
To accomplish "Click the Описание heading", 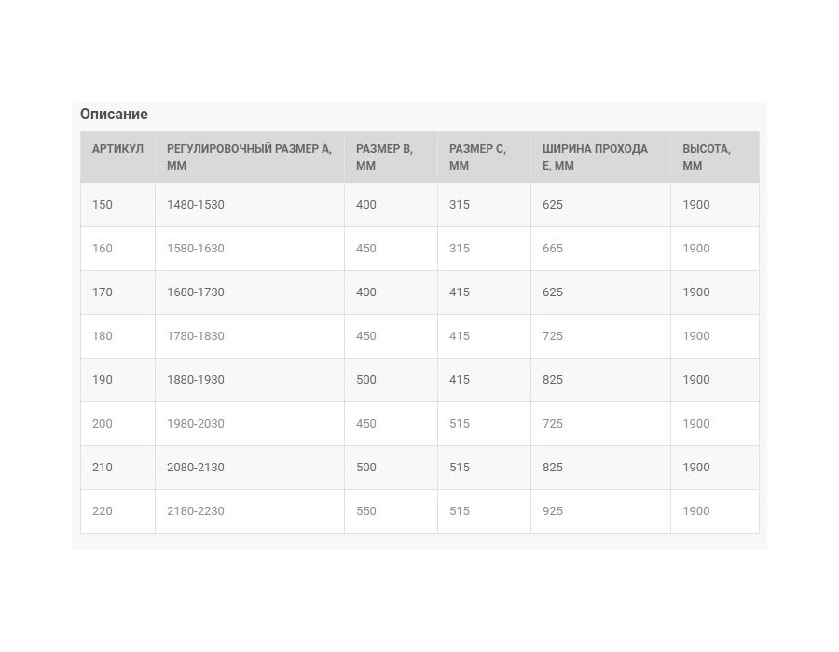I will 114,114.
